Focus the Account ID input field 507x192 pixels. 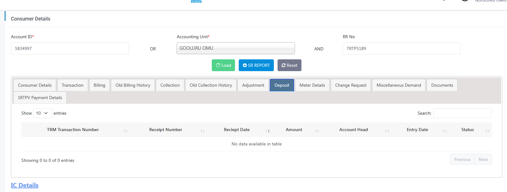70,48
